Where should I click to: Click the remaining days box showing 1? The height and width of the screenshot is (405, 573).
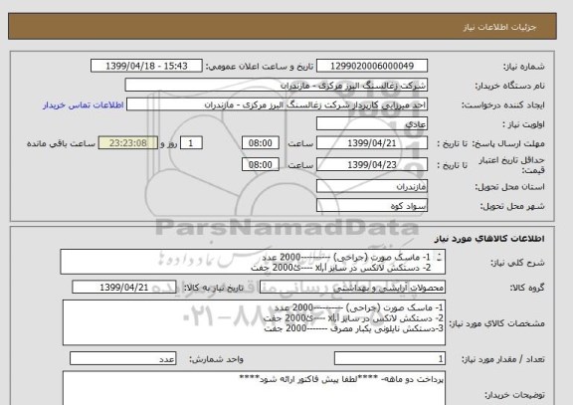pyautogui.click(x=191, y=143)
